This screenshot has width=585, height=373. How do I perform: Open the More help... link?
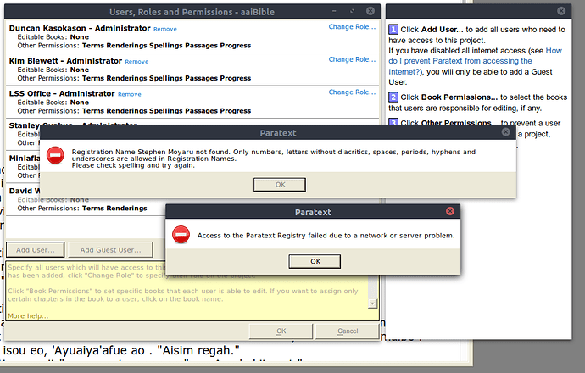click(x=28, y=316)
